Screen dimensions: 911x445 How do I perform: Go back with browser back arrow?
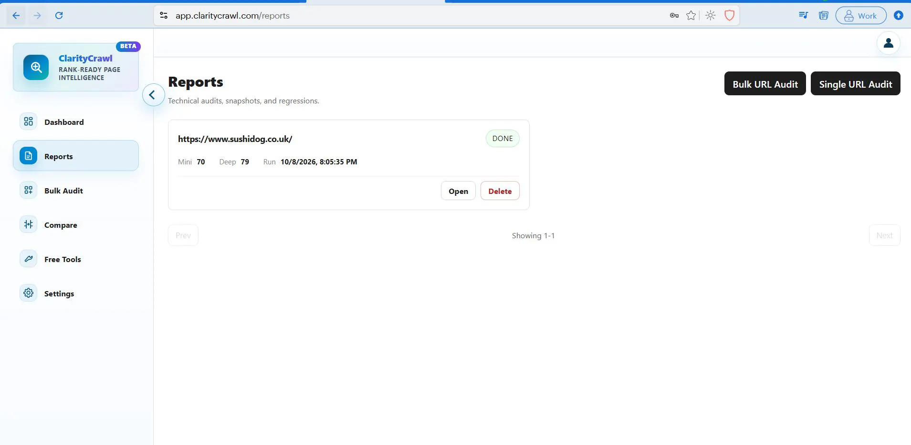16,16
